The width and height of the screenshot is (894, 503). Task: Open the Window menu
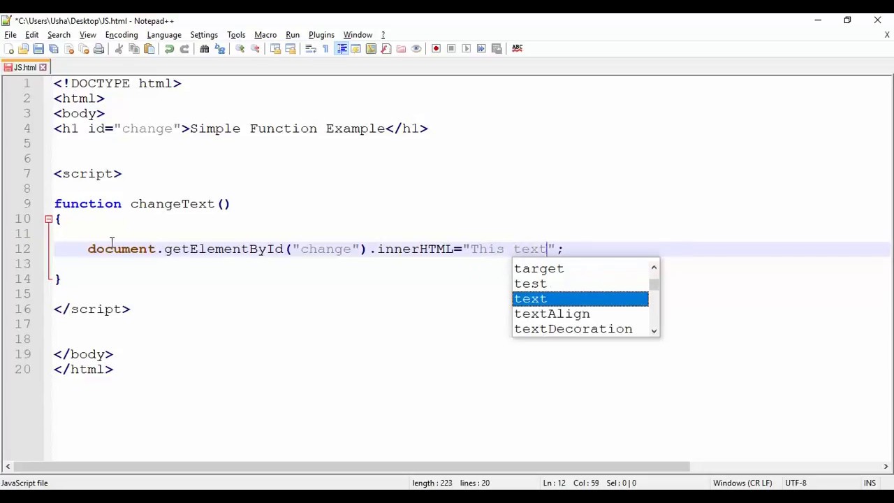click(358, 34)
